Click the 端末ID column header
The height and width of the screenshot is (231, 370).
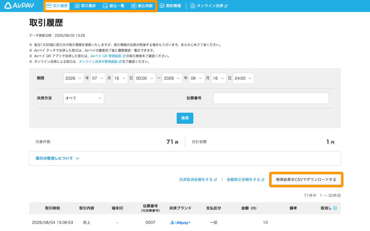117,208
